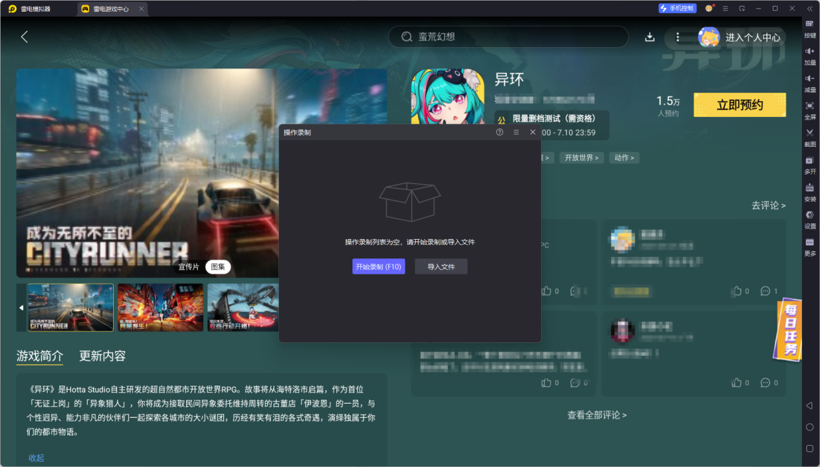Select the second gallery thumbnail
Screen dimensions: 820x467
point(160,307)
